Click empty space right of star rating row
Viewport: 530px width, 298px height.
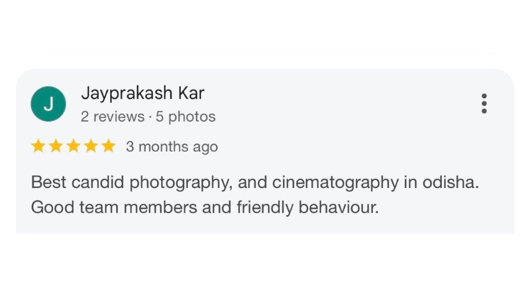(364, 146)
